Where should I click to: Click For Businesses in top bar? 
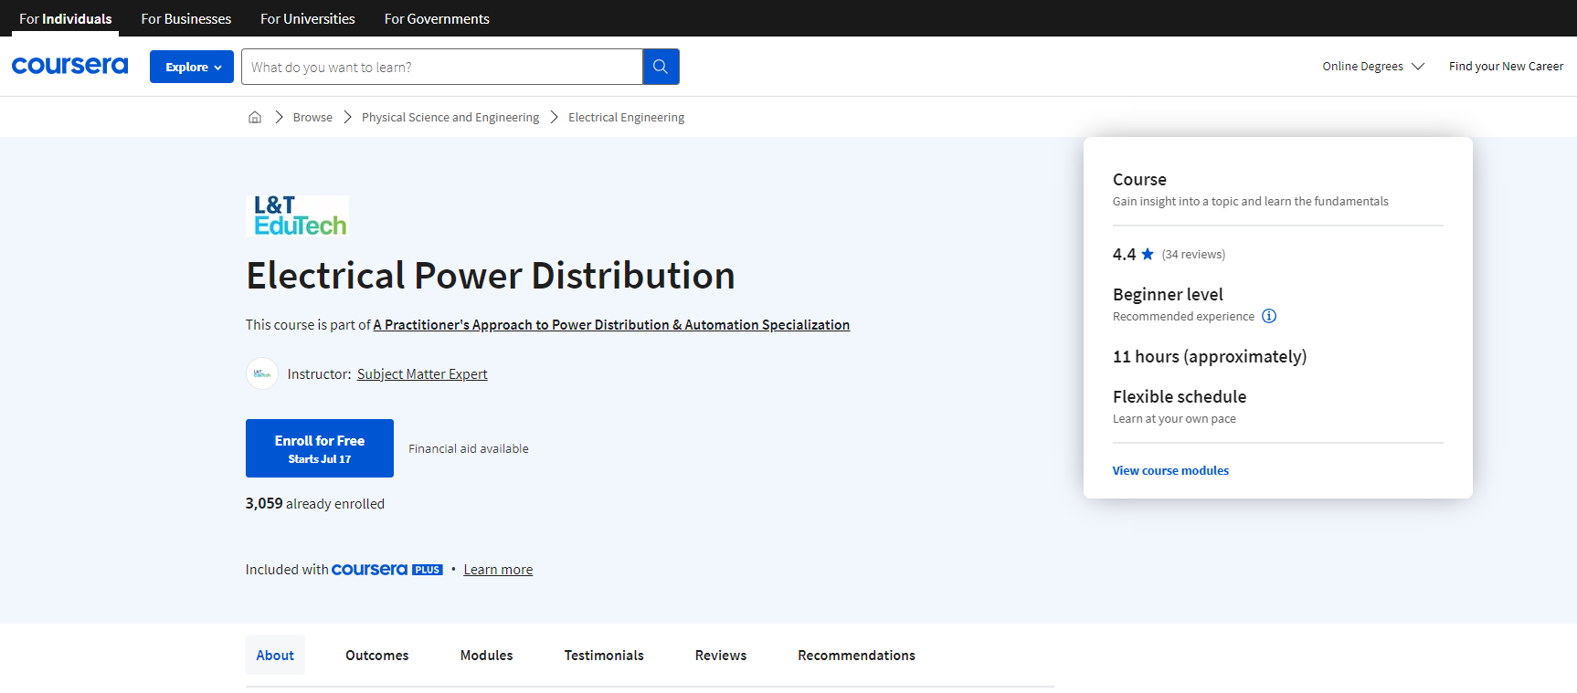coord(185,18)
